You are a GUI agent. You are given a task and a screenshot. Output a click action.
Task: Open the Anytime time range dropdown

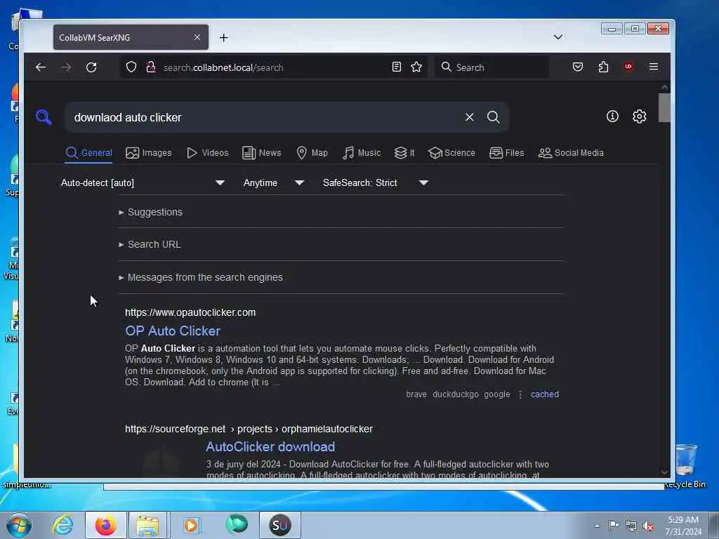tap(273, 183)
